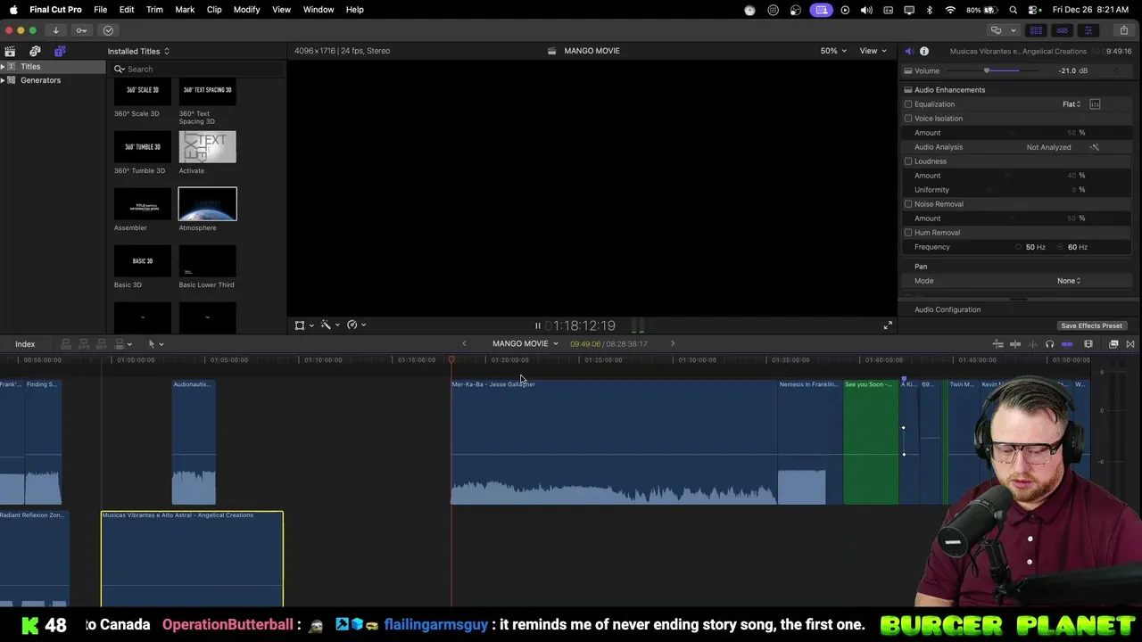Go forward in timeline history arrow
Screen dimensions: 1142x642
point(673,343)
